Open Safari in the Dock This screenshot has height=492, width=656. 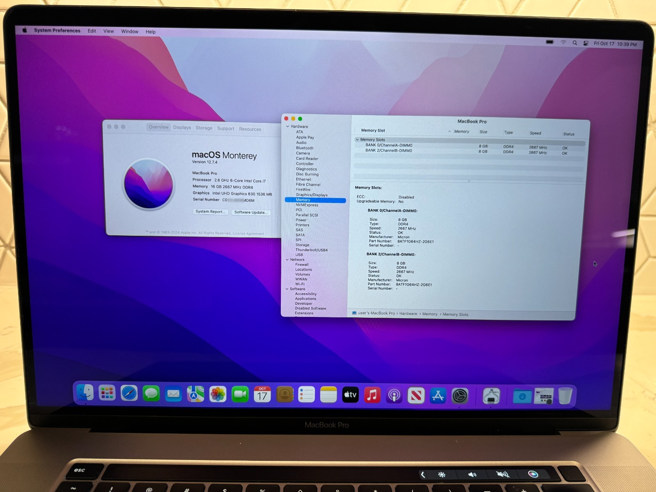point(129,394)
